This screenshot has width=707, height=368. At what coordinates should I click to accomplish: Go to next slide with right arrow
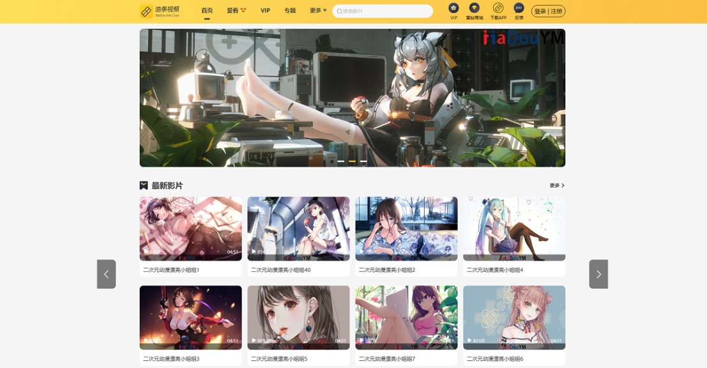click(x=598, y=274)
